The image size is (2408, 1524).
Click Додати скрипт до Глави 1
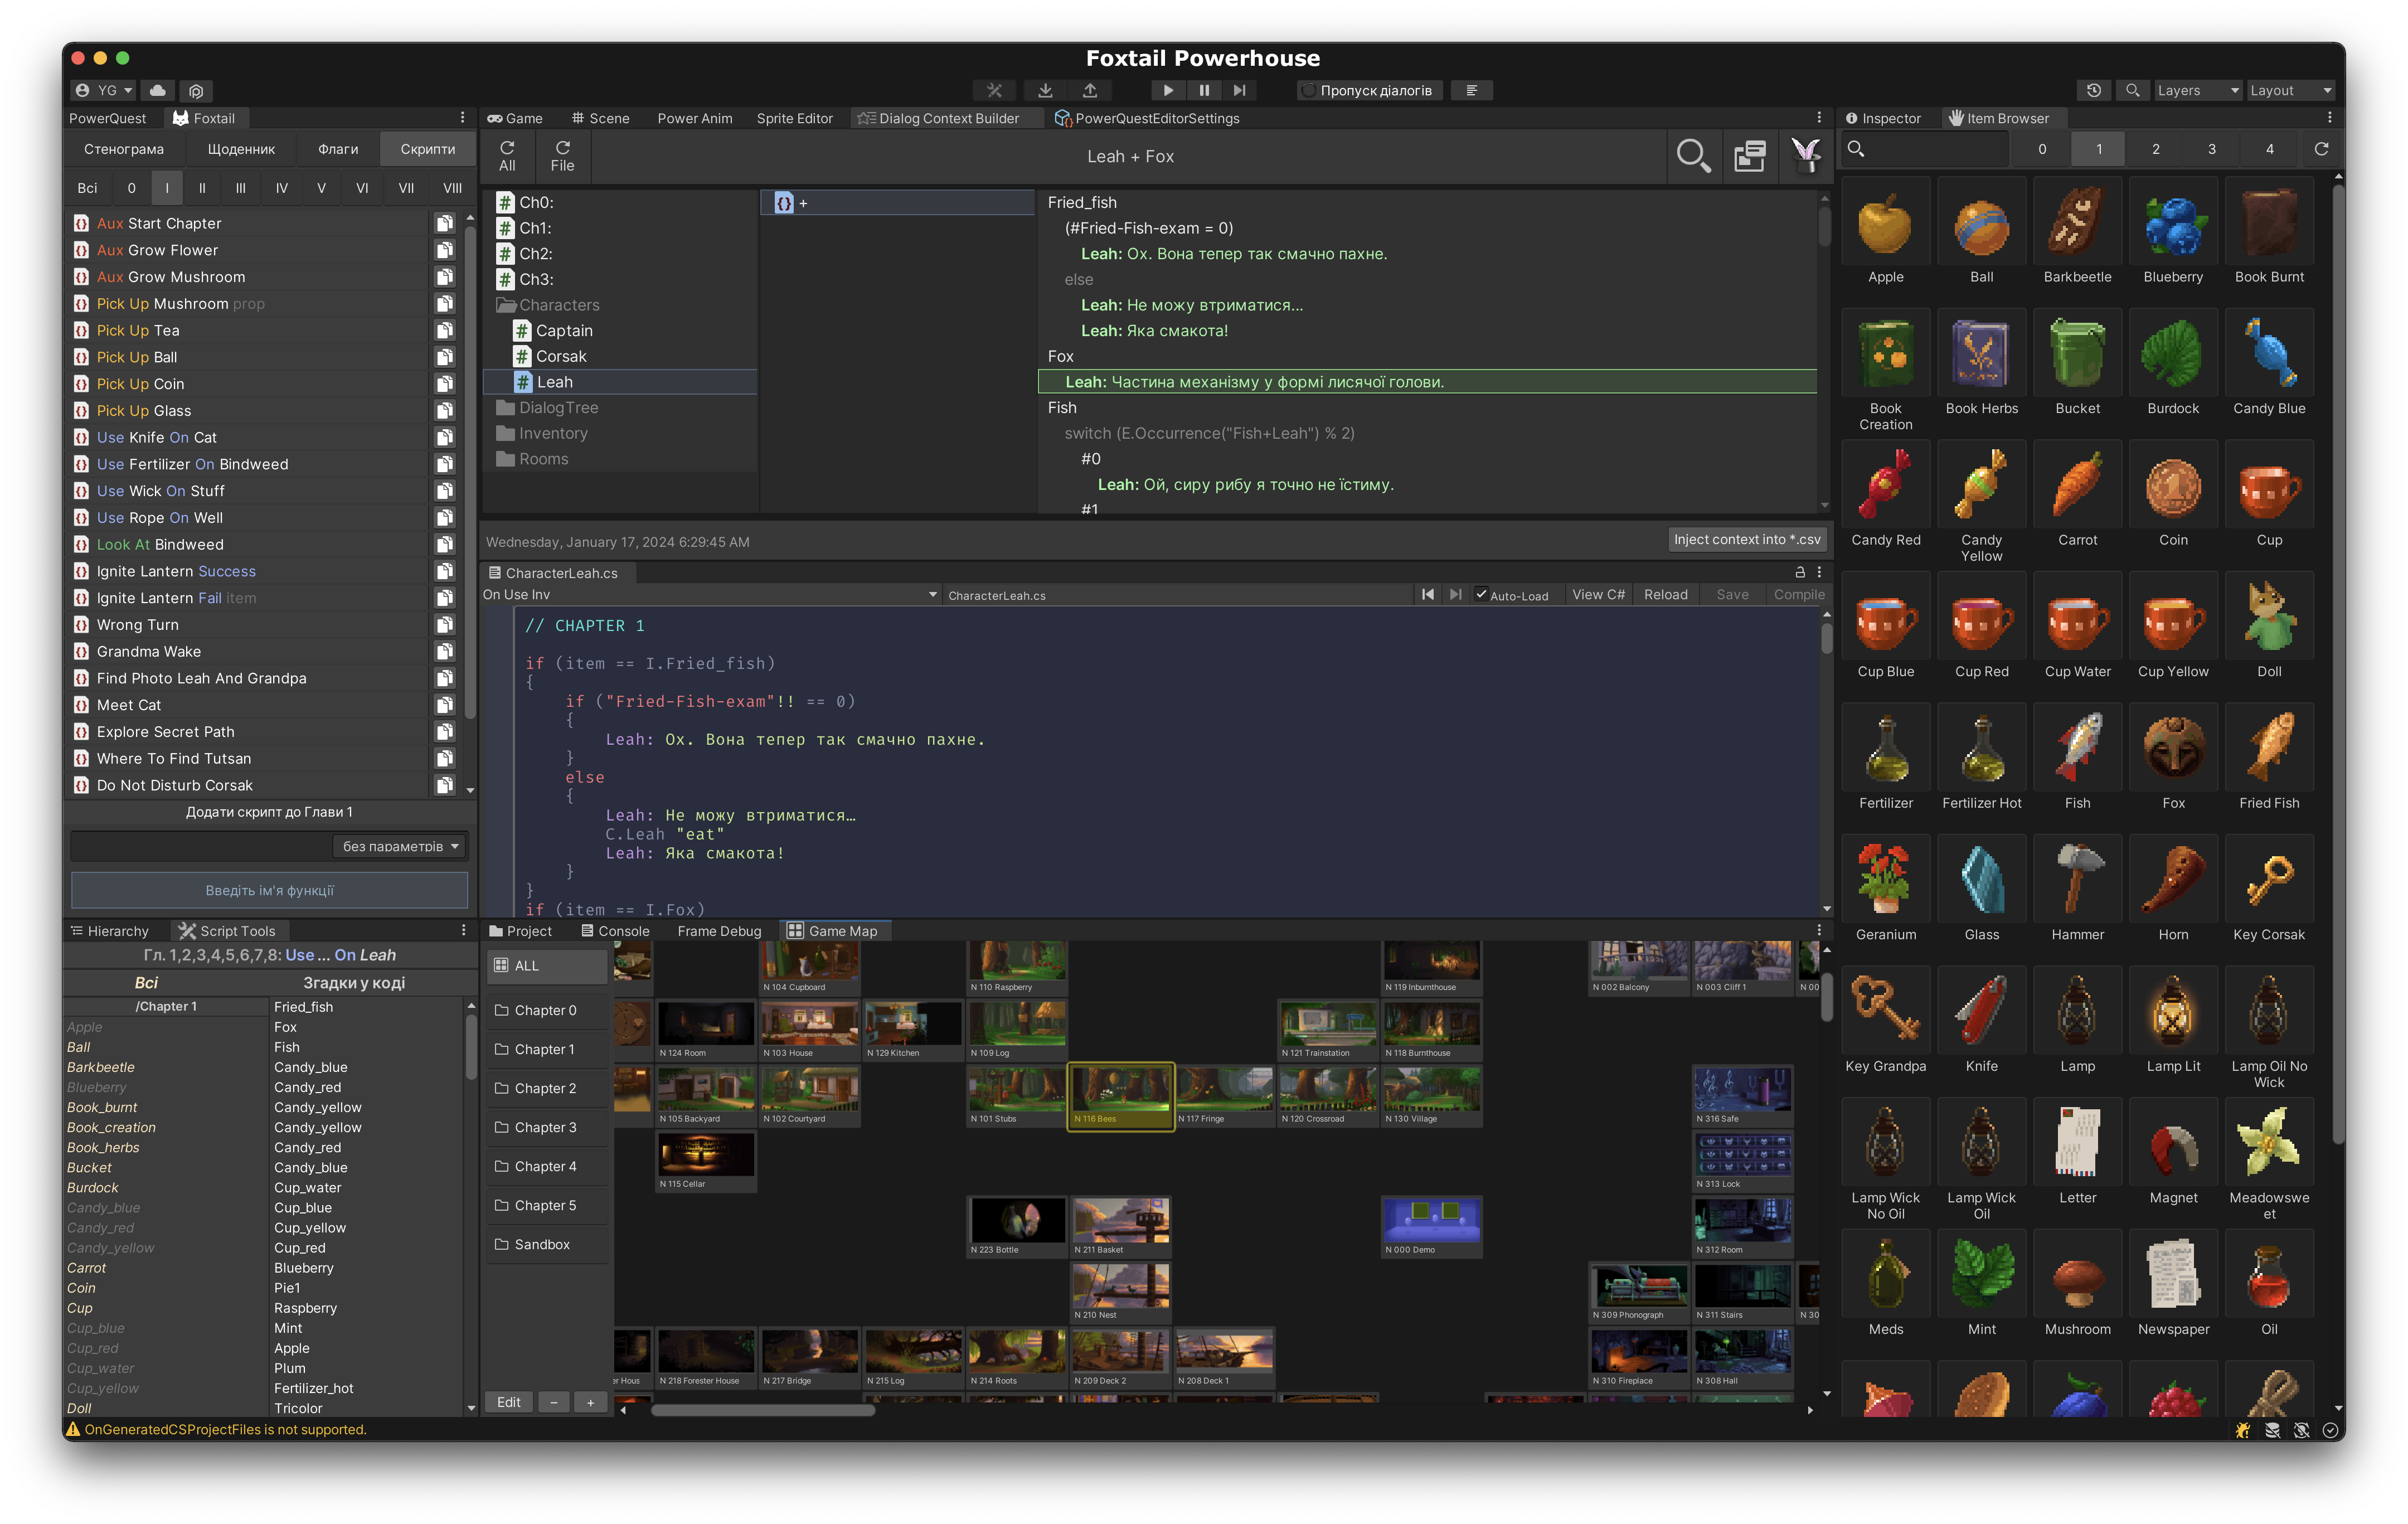[269, 812]
